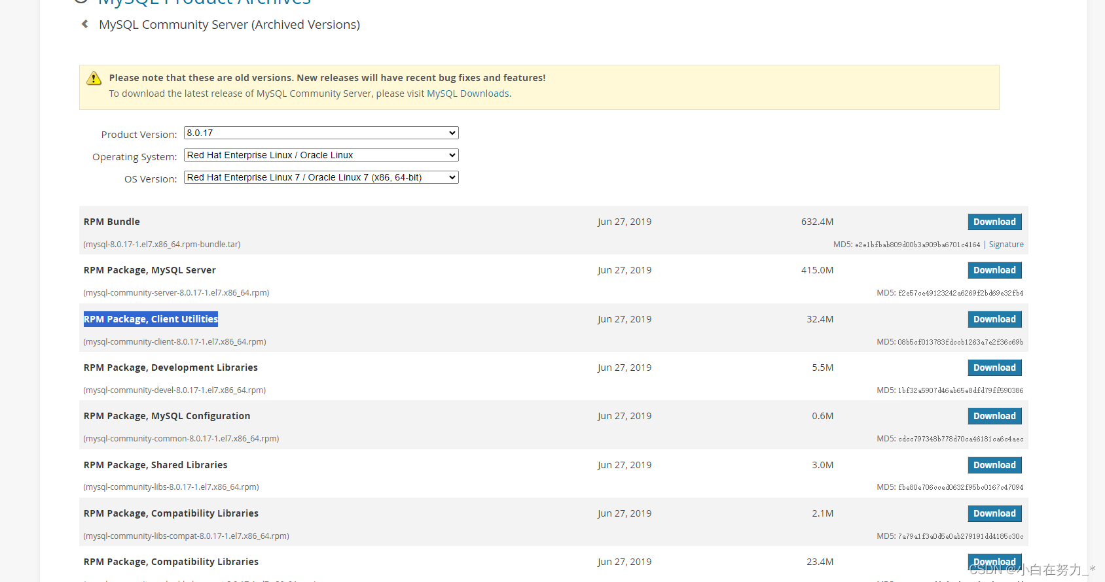Click the 'Product Version:' label
The height and width of the screenshot is (582, 1105).
point(139,135)
